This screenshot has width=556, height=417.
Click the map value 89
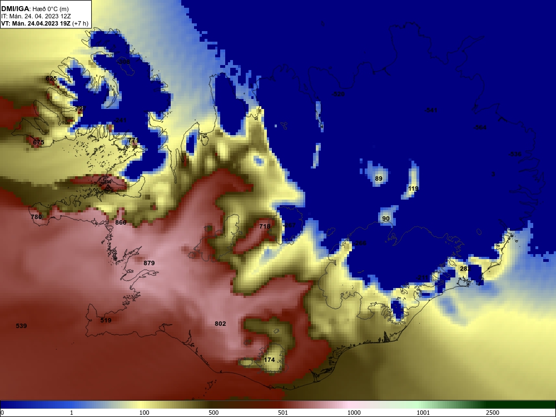pos(379,178)
